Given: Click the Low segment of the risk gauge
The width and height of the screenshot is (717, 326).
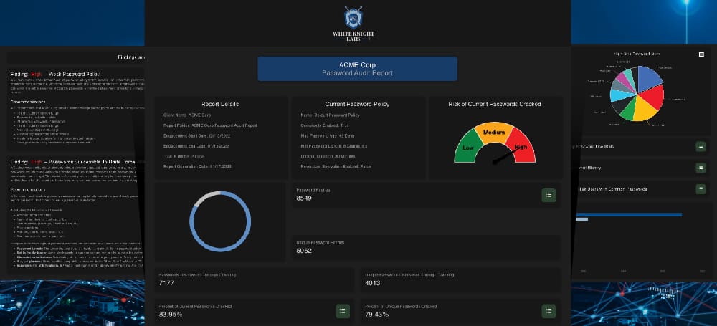Looking at the screenshot, I should click(x=467, y=147).
